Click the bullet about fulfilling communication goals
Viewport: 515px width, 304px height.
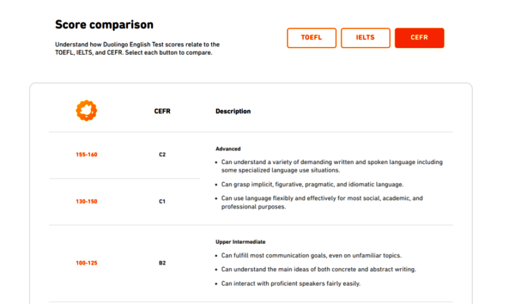pyautogui.click(x=311, y=255)
